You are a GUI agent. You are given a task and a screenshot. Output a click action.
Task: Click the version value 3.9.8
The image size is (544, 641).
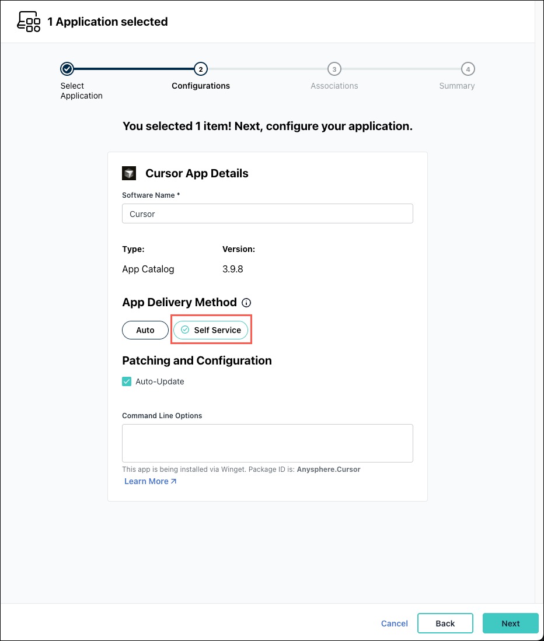(233, 269)
